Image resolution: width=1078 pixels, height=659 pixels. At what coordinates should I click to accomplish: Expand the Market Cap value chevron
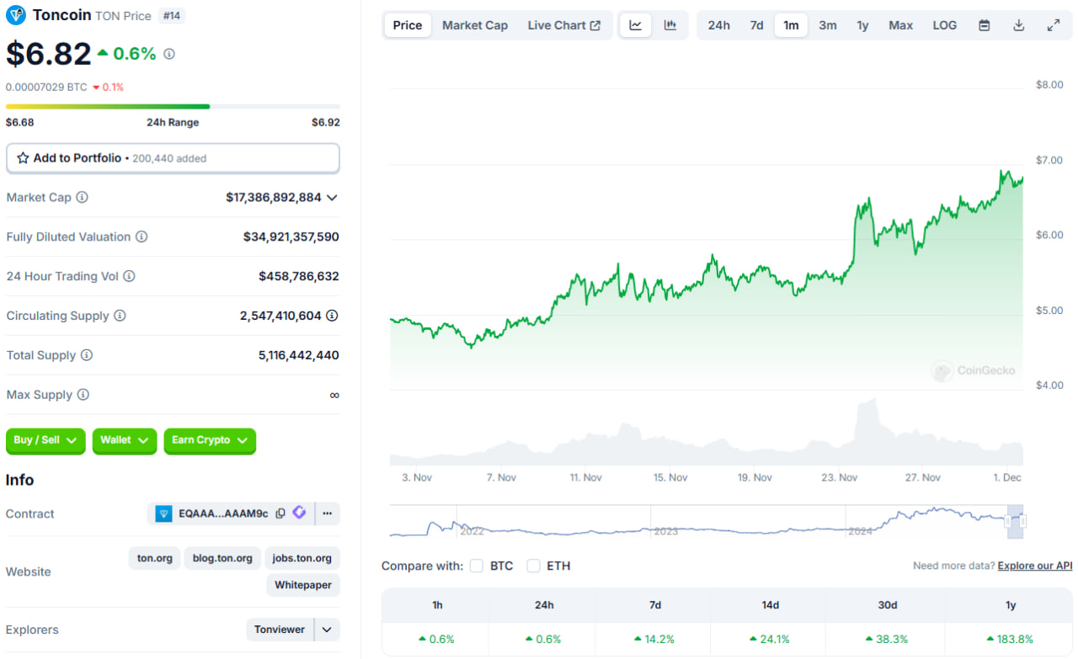[332, 198]
